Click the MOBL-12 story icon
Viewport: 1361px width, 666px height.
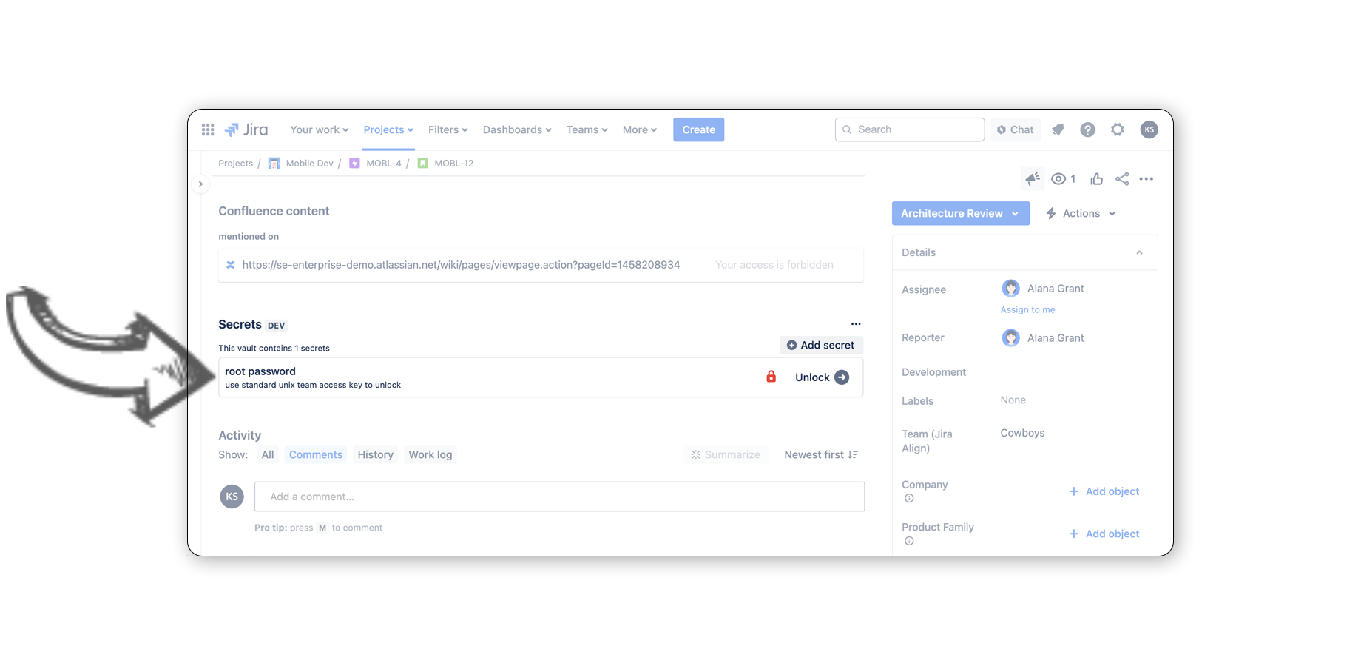(422, 164)
